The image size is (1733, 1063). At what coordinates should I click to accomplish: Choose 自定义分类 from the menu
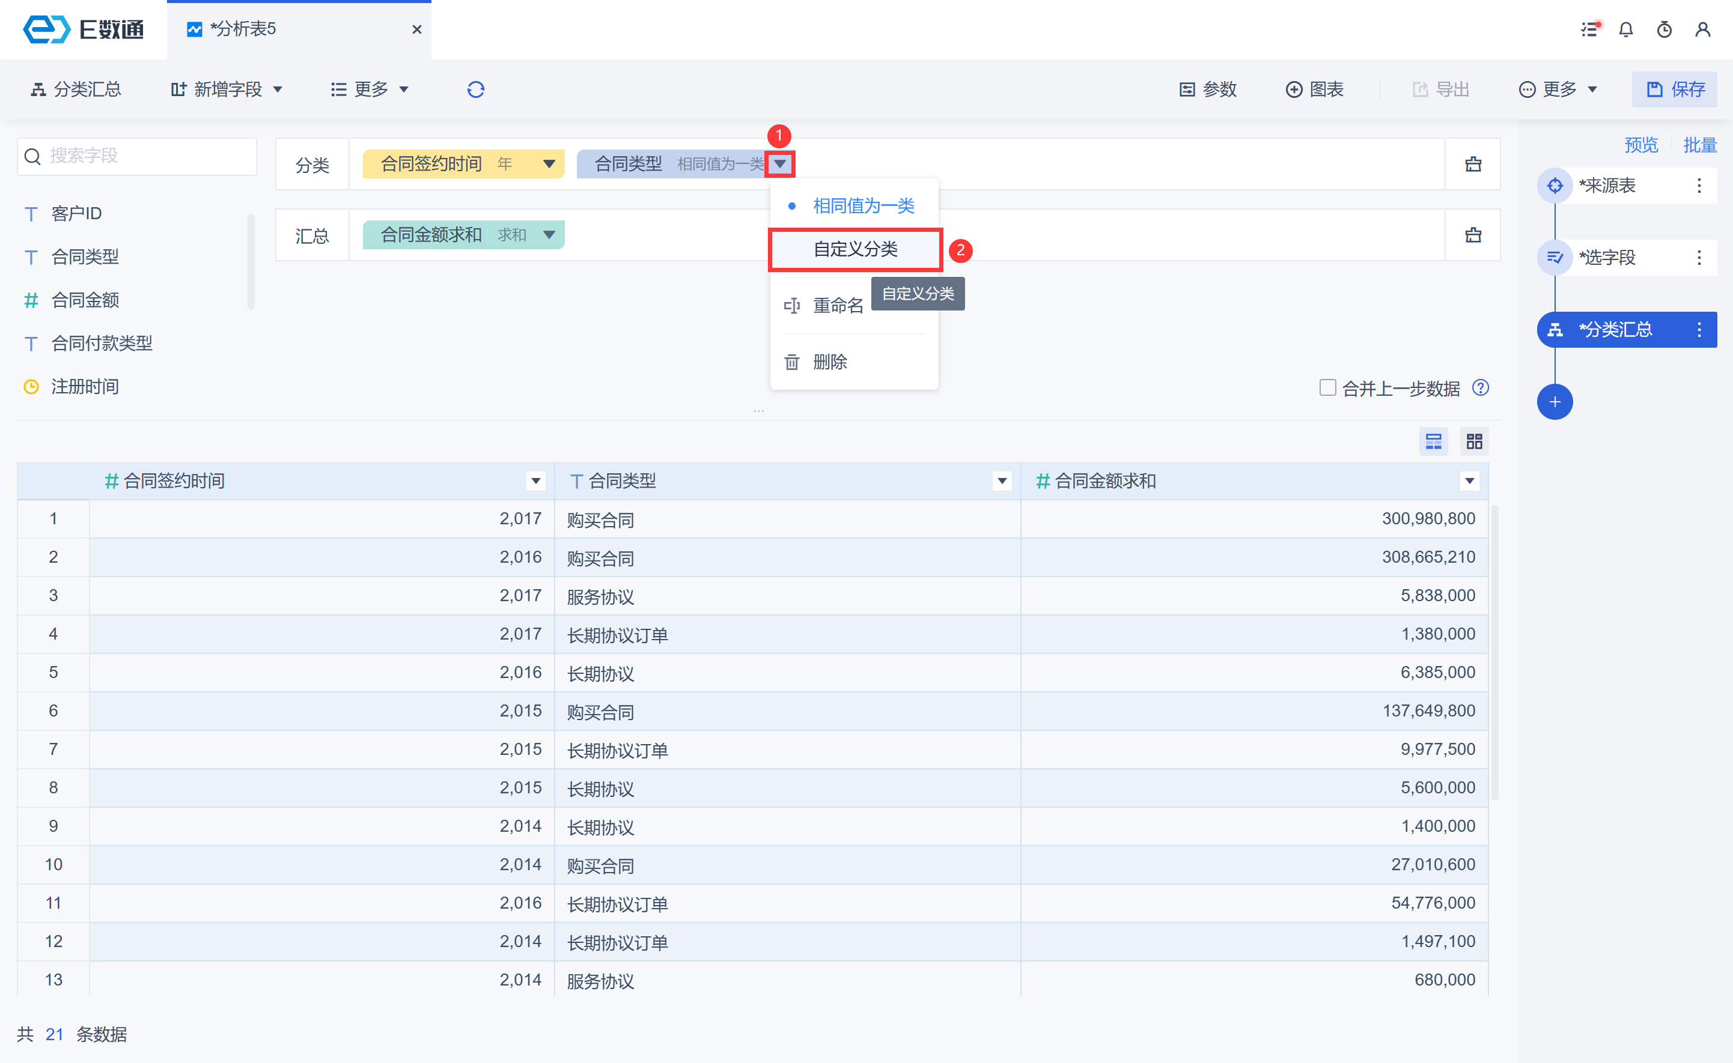[x=855, y=250]
